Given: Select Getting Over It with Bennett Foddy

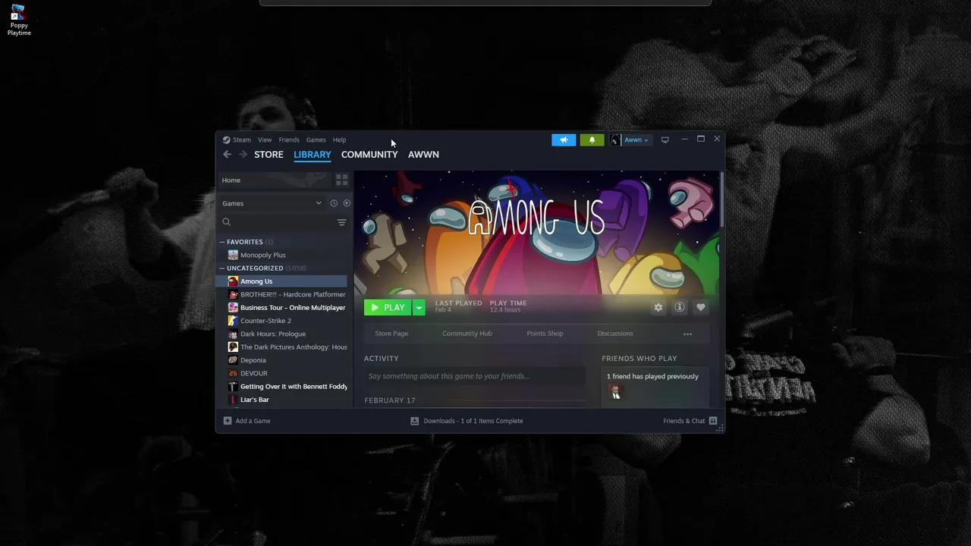Looking at the screenshot, I should 293,387.
